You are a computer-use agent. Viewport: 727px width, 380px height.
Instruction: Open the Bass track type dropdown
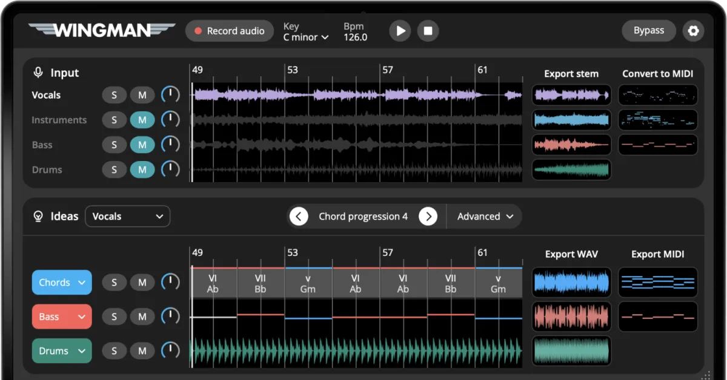pos(62,316)
